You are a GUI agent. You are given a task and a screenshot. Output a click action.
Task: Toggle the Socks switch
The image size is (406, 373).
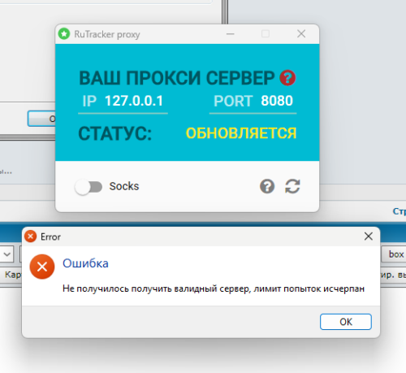coord(89,187)
